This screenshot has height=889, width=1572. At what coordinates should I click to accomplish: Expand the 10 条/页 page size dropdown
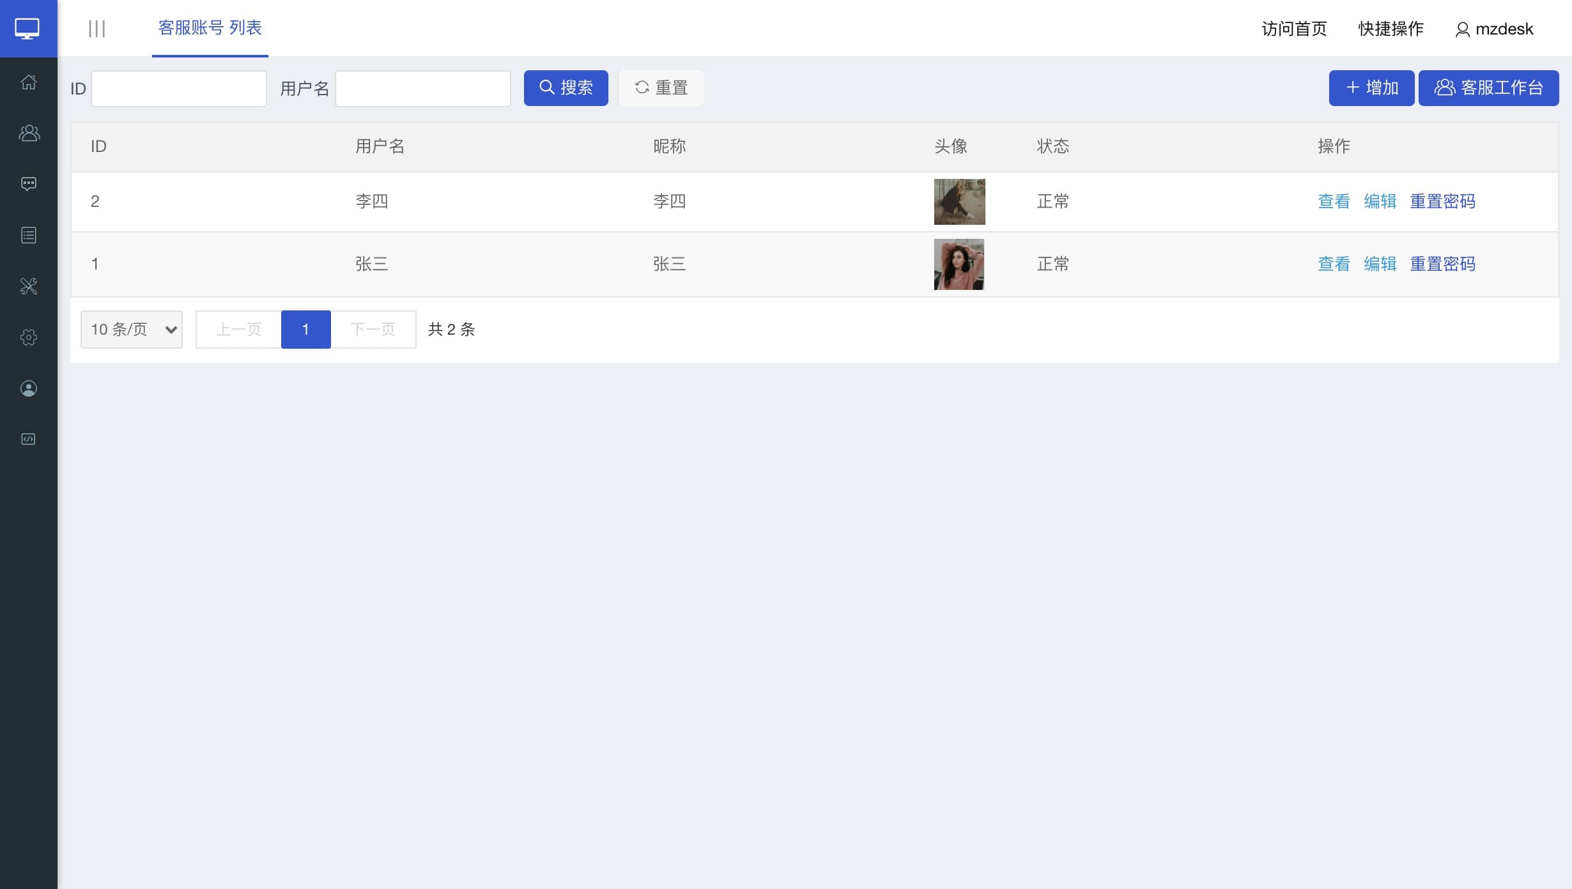[132, 330]
